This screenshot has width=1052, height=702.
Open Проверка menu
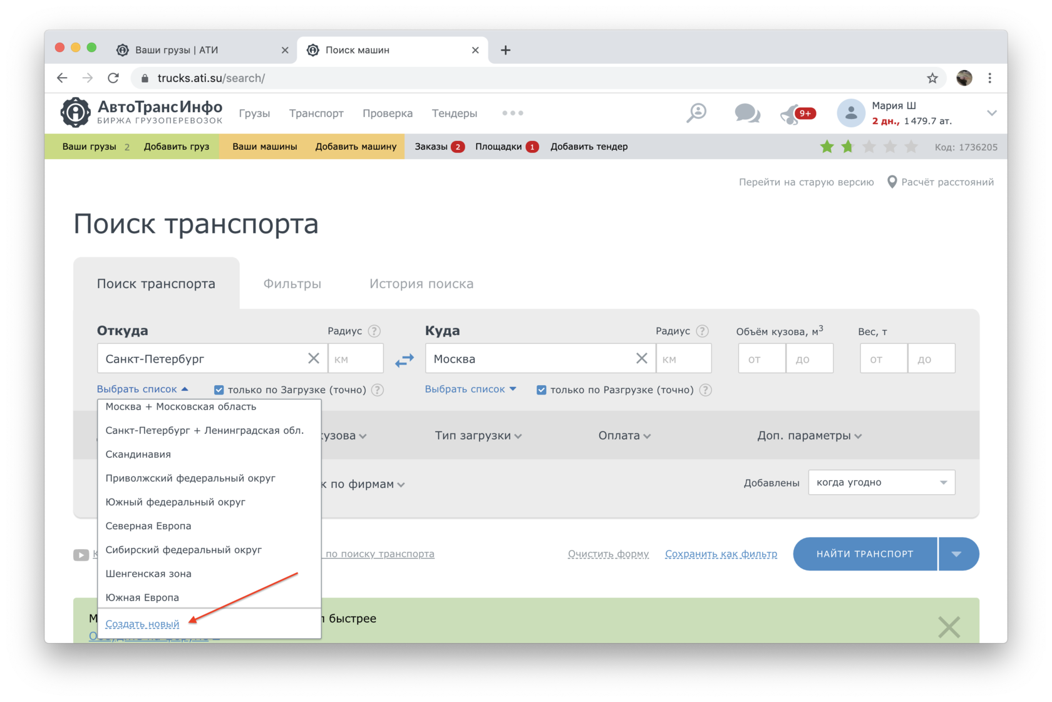388,113
